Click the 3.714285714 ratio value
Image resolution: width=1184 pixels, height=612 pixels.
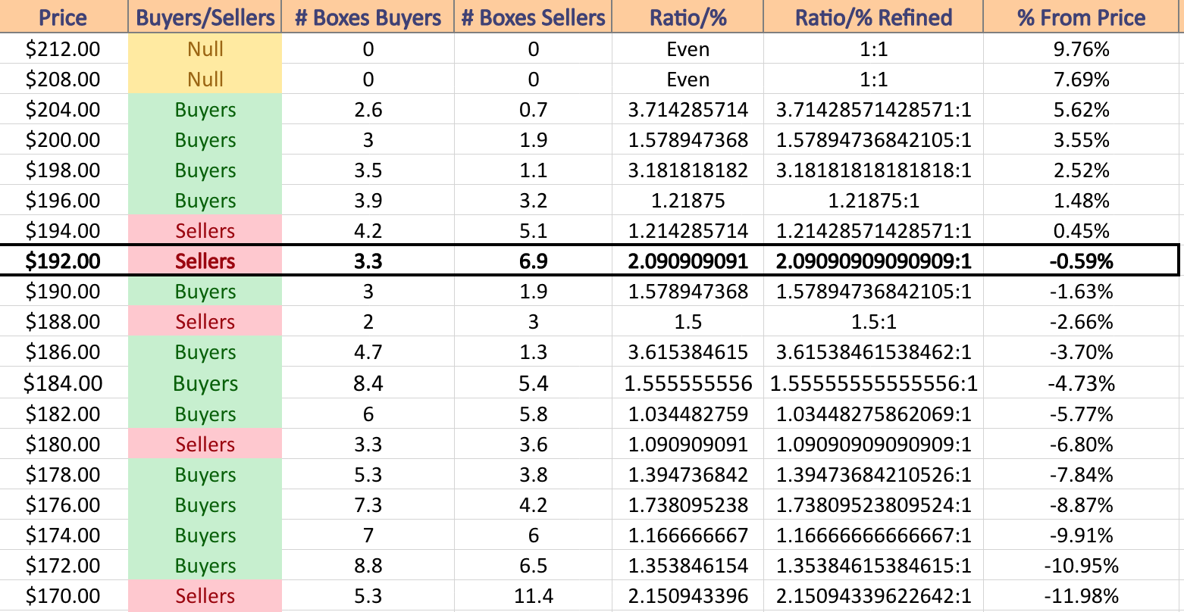click(688, 110)
